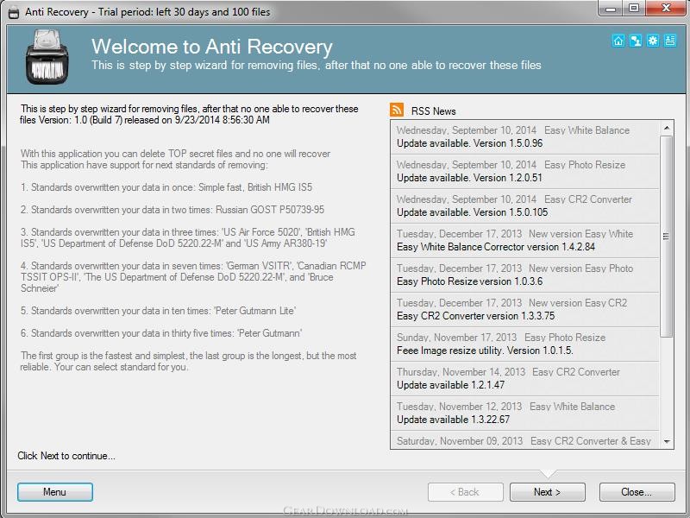Image resolution: width=690 pixels, height=518 pixels.
Task: Click RSS news scrollbar down arrow
Action: 667,441
